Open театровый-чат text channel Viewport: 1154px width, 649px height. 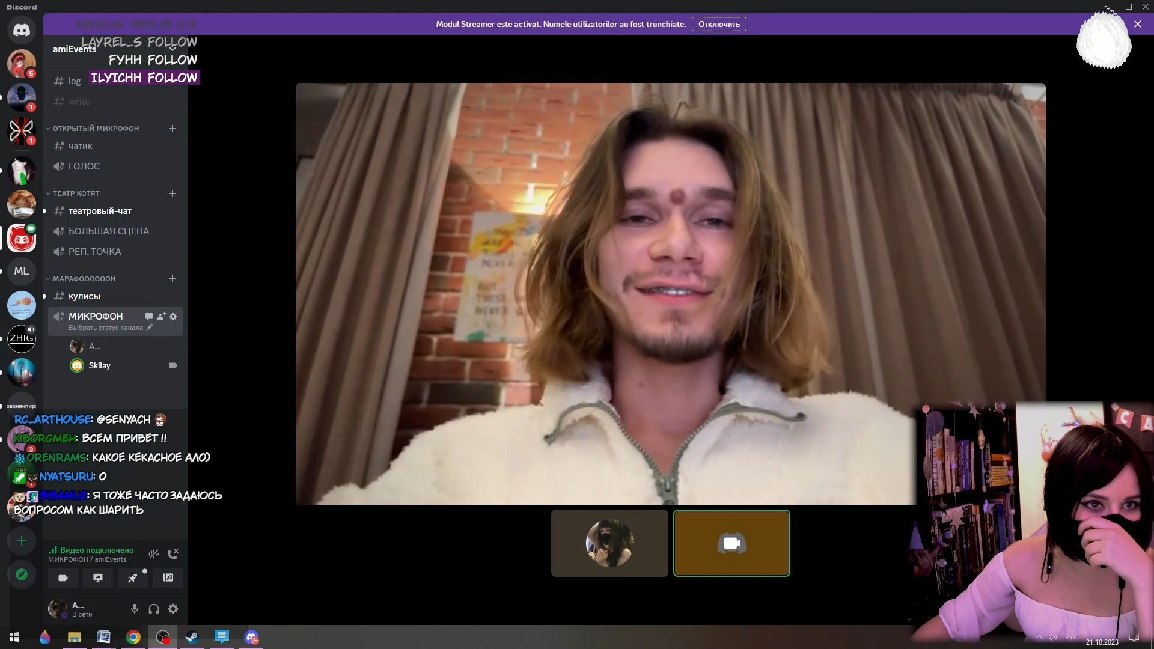[100, 211]
